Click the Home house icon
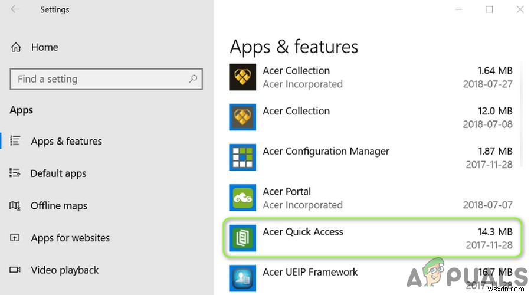The height and width of the screenshot is (295, 531). click(x=15, y=47)
